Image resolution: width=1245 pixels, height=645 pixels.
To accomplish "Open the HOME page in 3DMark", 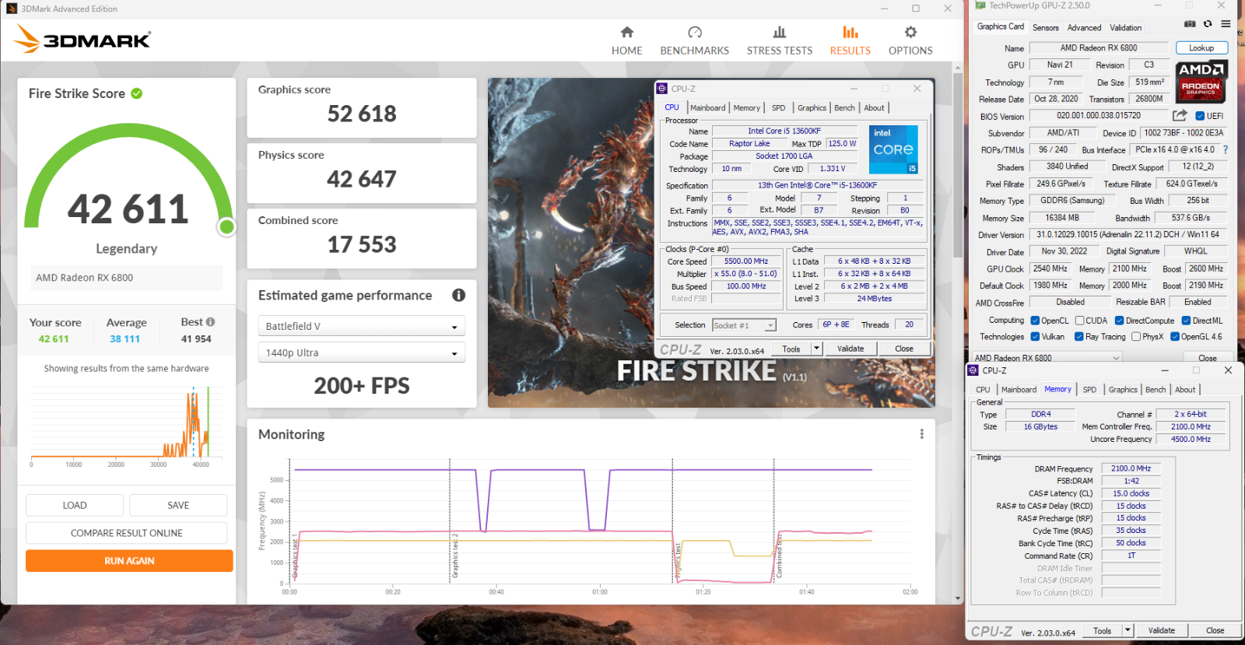I will coord(626,41).
